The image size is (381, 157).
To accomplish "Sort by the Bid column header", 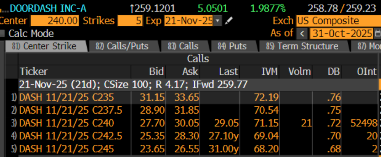I will (148, 72).
